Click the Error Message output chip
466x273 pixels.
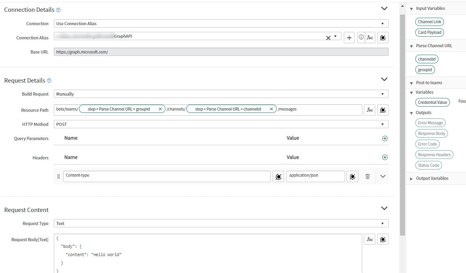pyautogui.click(x=430, y=122)
